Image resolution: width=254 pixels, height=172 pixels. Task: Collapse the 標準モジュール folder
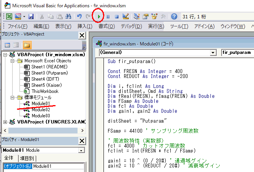pos(12,97)
